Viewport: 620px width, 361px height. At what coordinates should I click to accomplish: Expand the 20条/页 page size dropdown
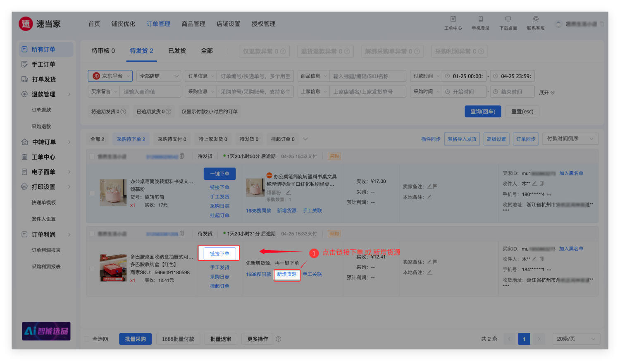(576, 339)
